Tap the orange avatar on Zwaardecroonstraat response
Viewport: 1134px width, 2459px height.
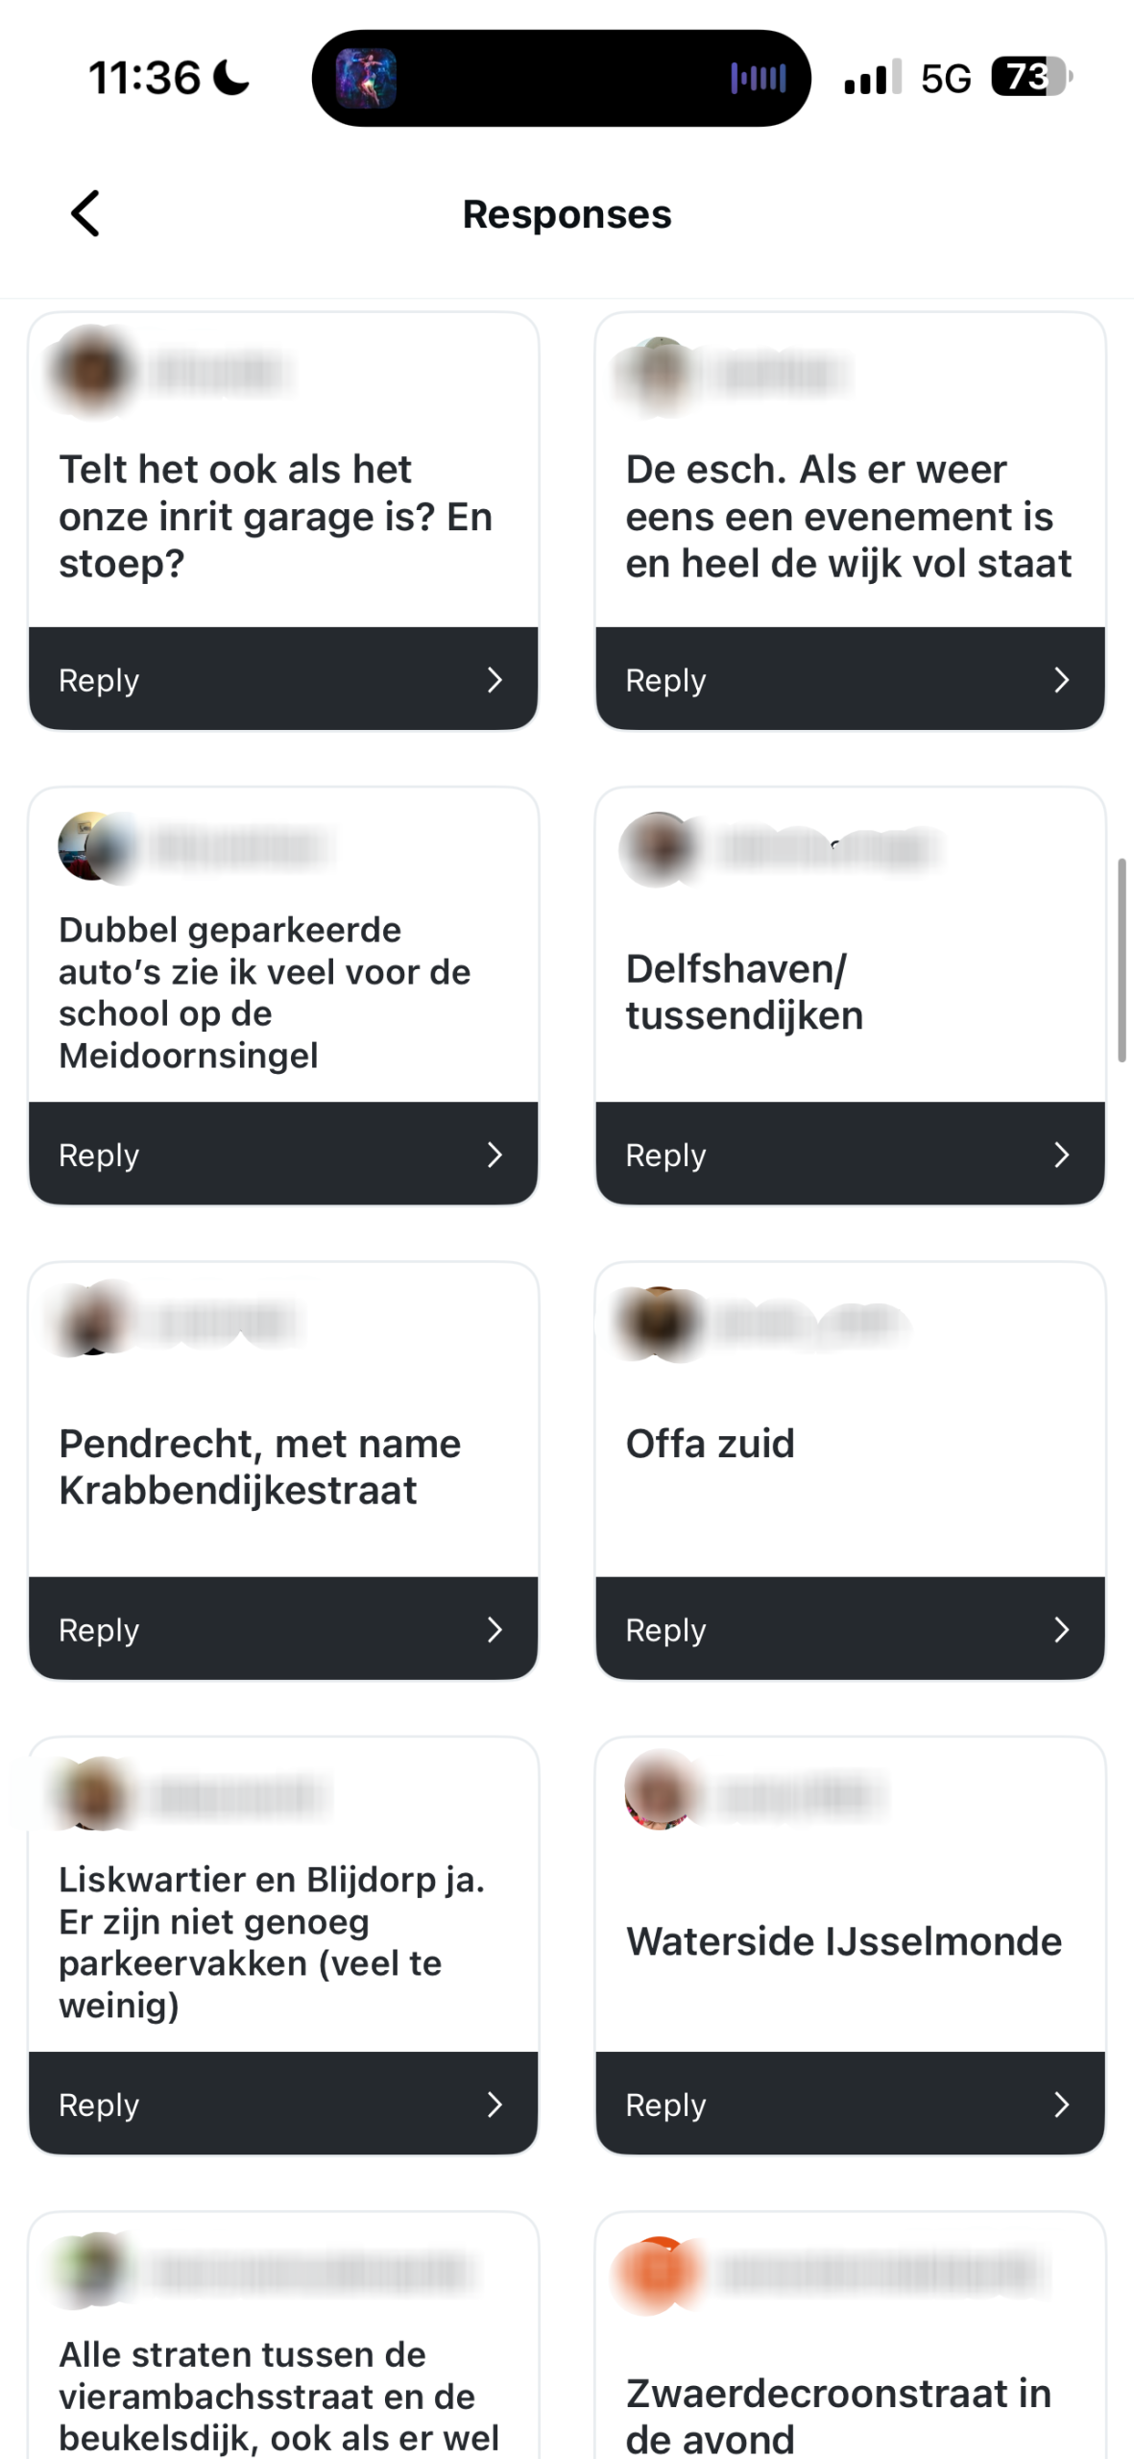(660, 2273)
